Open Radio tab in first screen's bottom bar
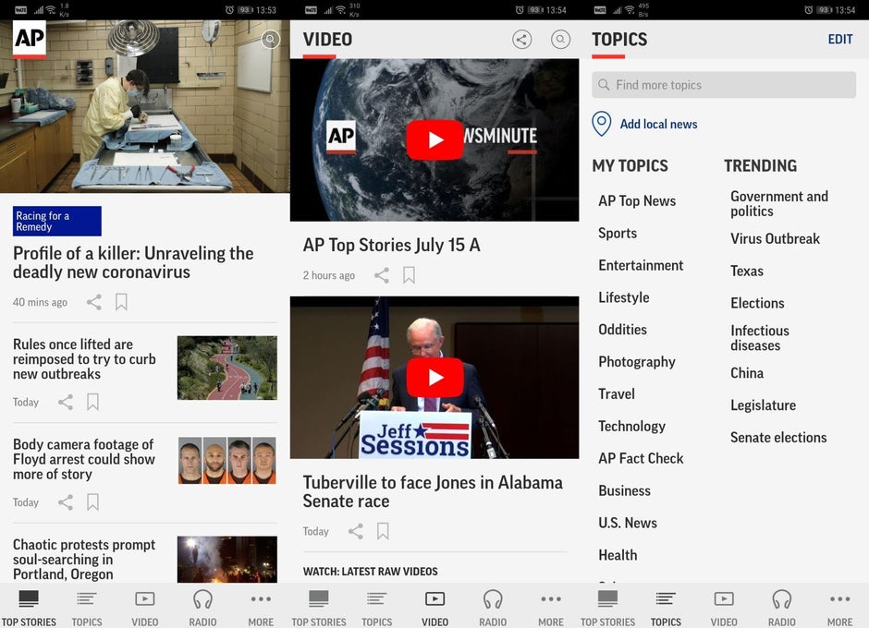Screen dimensions: 869x628 [202, 608]
